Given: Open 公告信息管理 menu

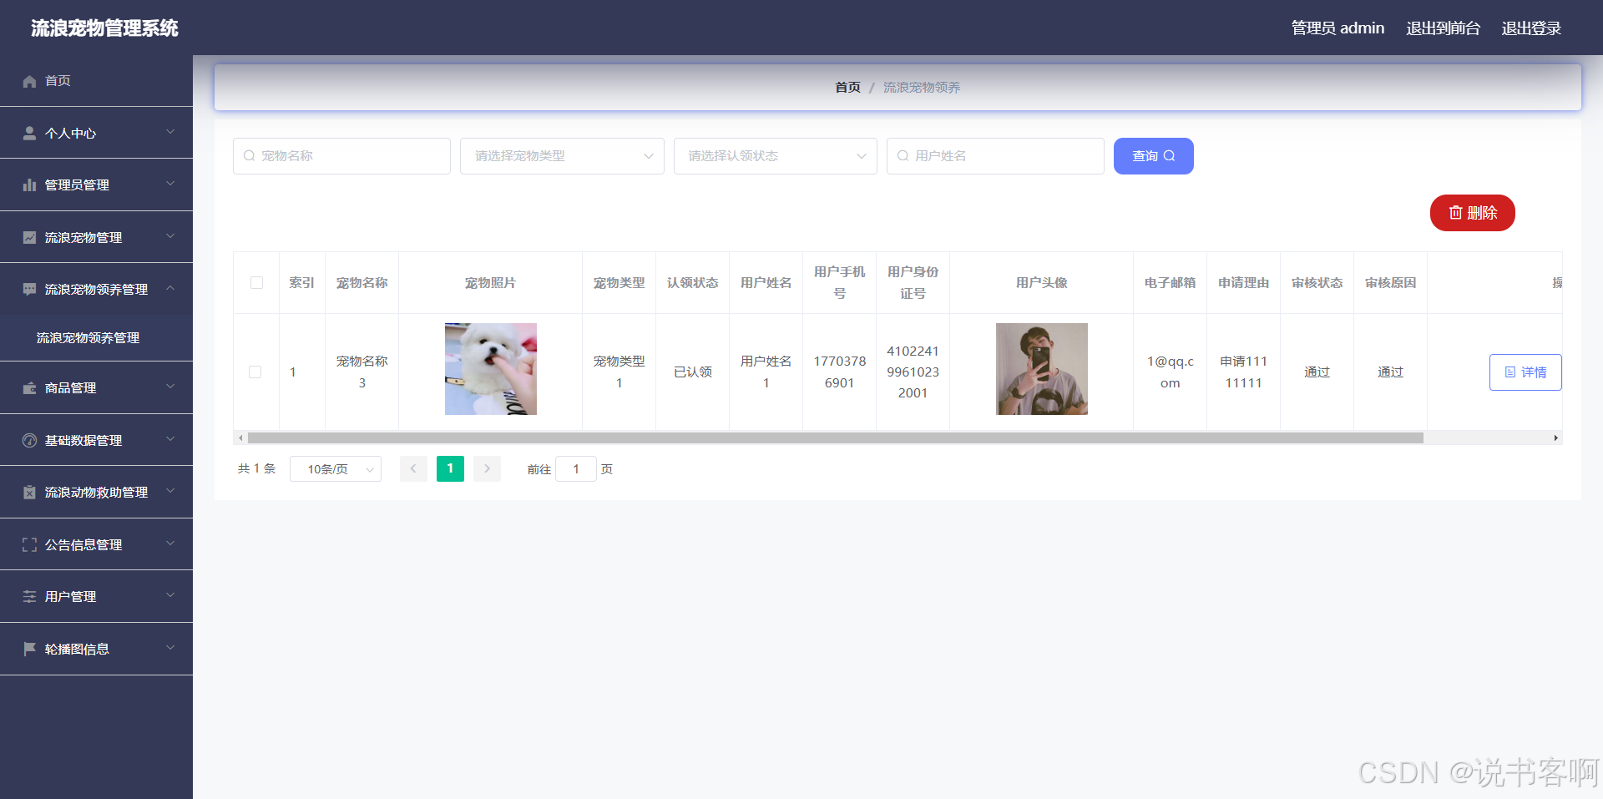Looking at the screenshot, I should point(96,544).
